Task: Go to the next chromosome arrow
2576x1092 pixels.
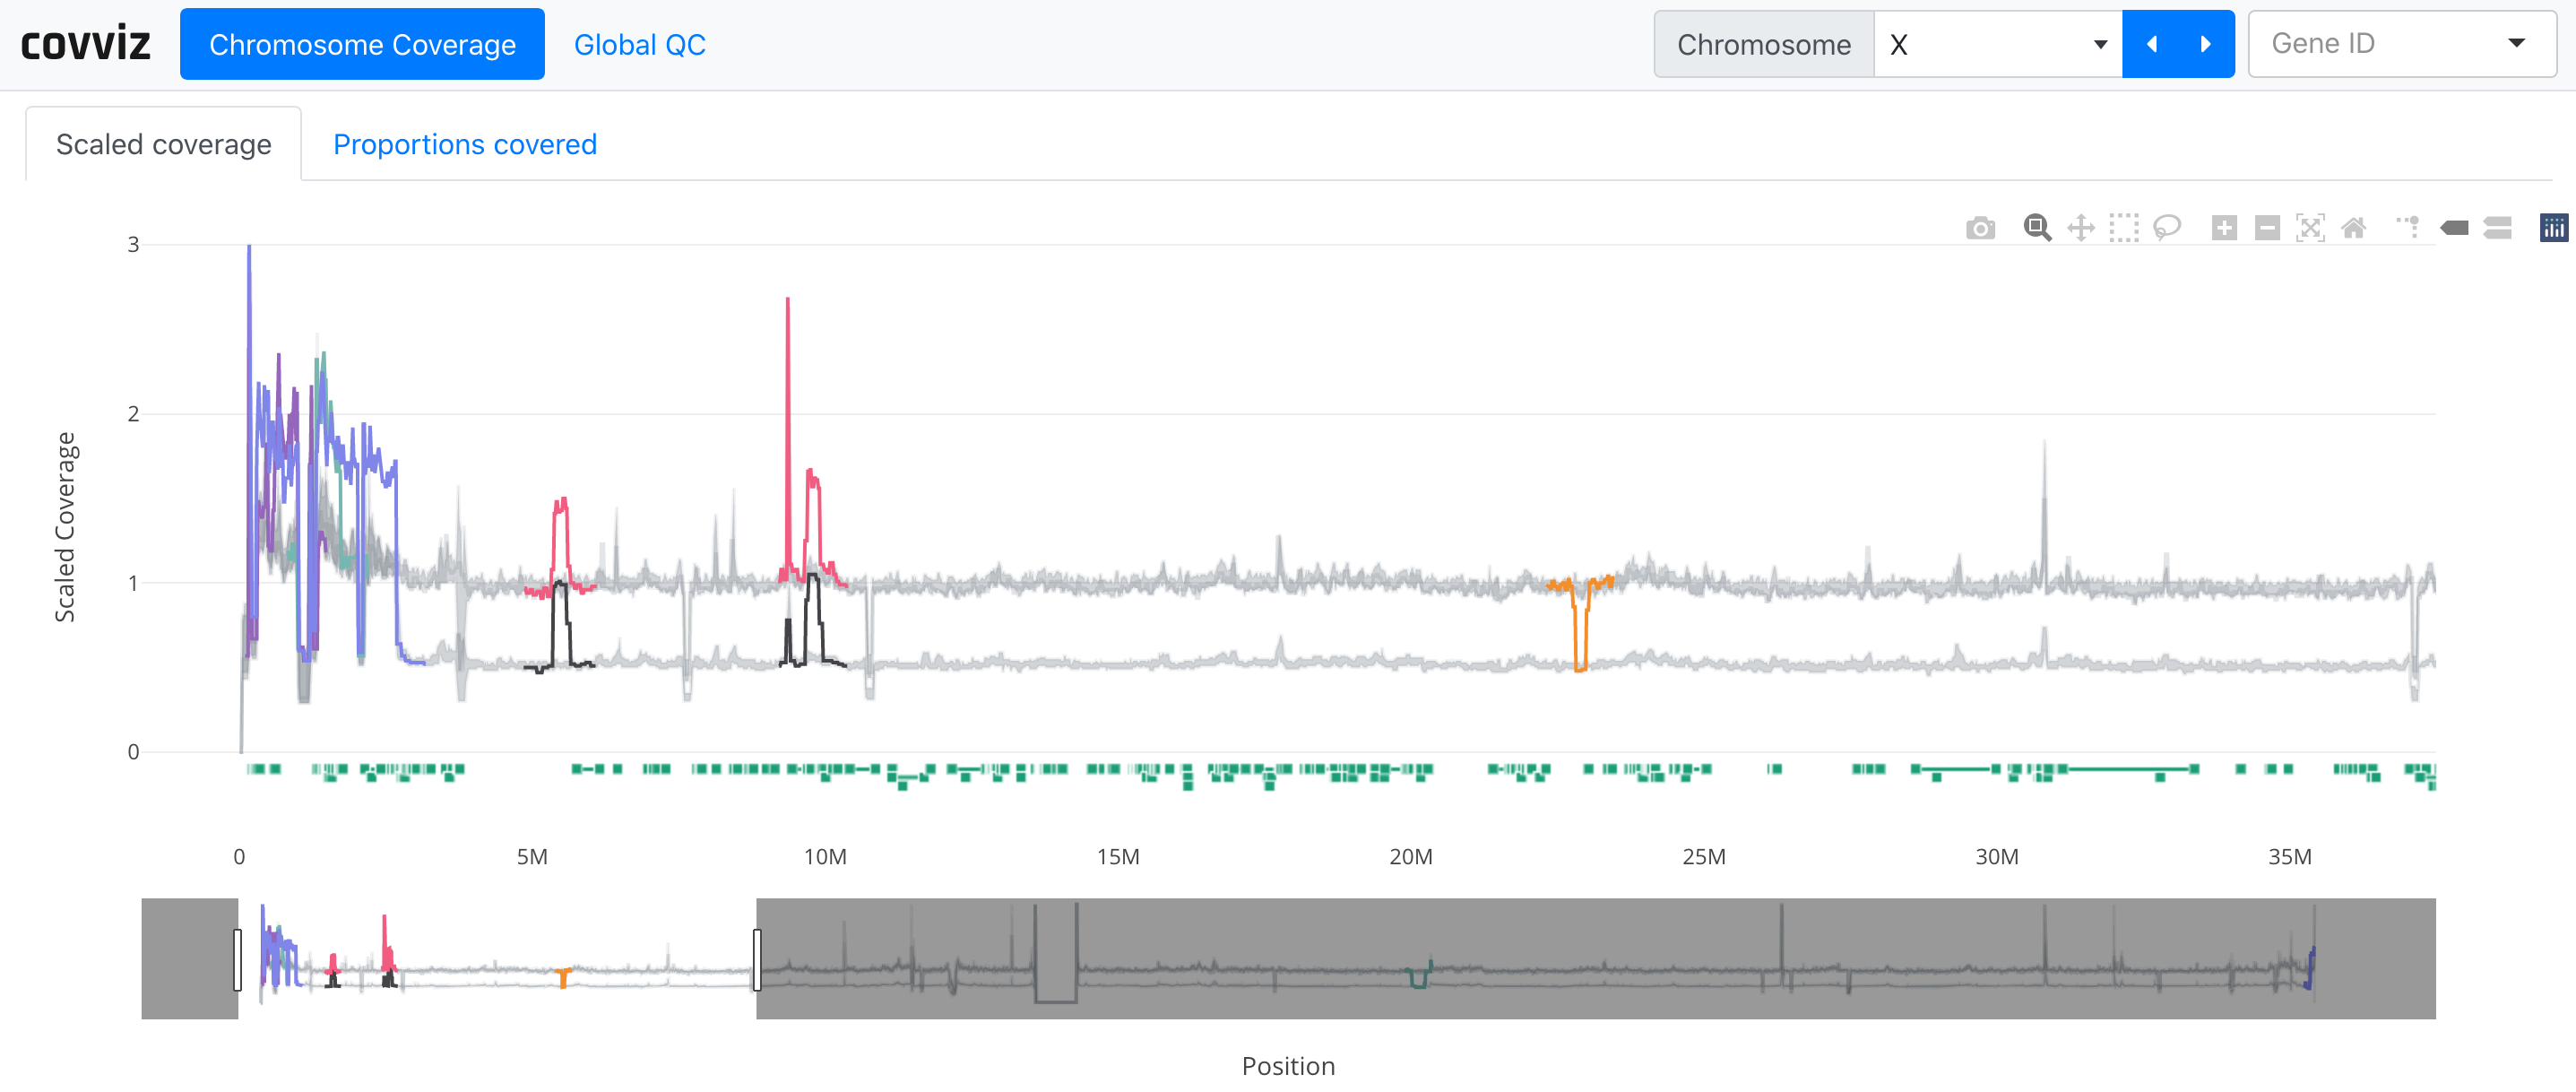Action: pyautogui.click(x=2206, y=44)
